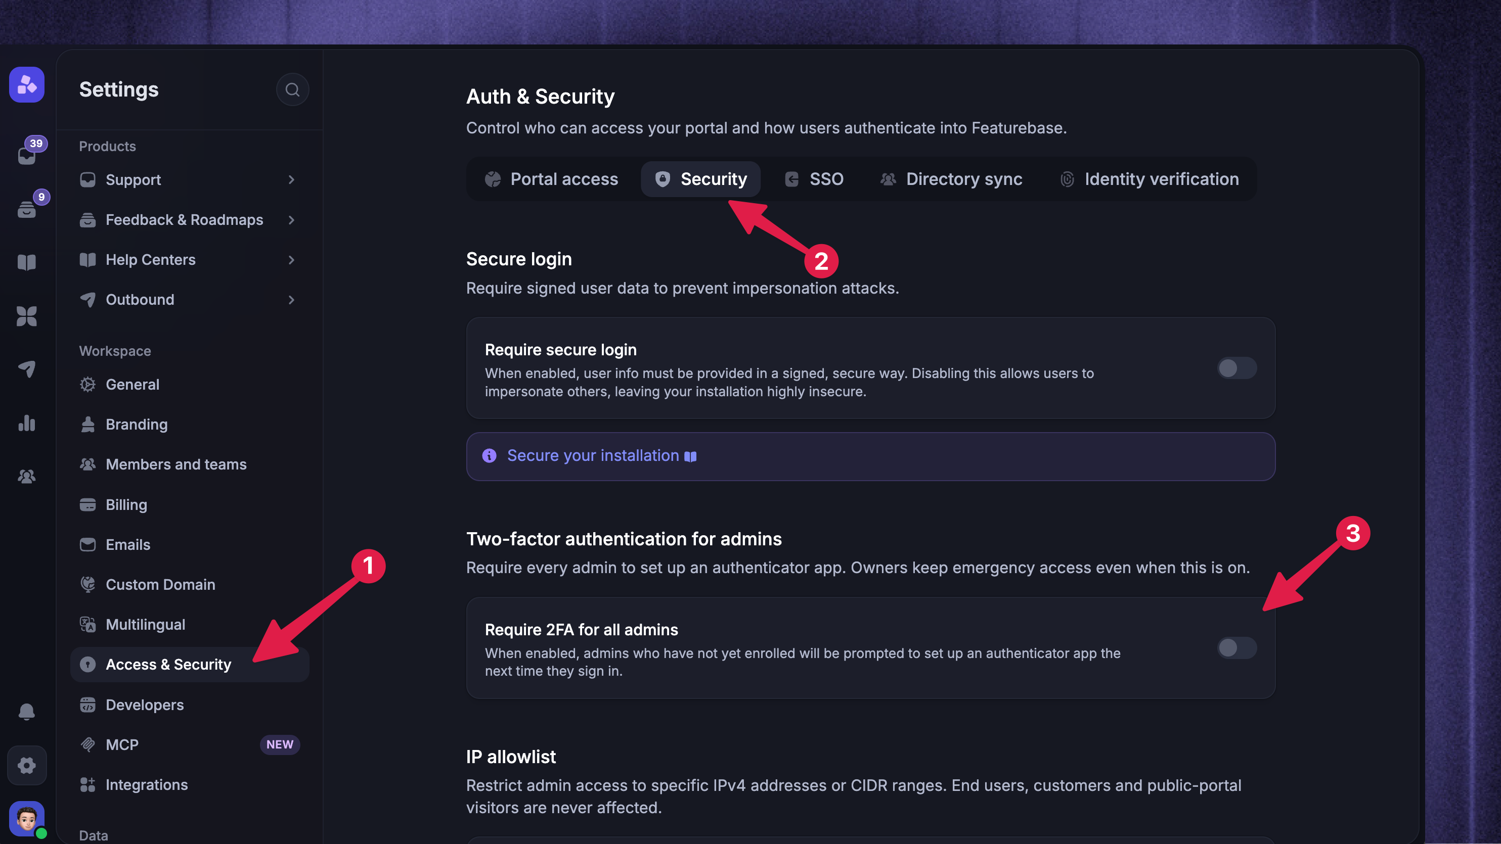Enable the Require secure login toggle
Screen dimensions: 1501x844
pyautogui.click(x=1237, y=368)
